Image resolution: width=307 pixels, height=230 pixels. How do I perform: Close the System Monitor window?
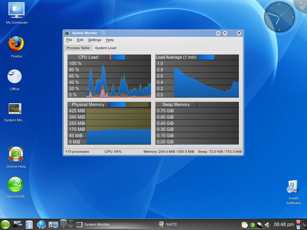tap(239, 33)
